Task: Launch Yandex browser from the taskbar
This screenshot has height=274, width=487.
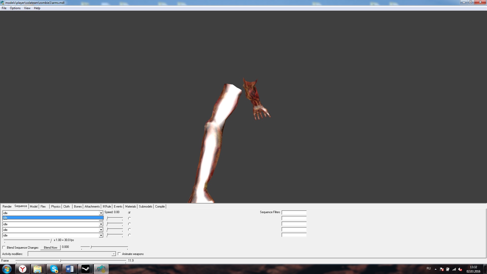Action: click(23, 269)
